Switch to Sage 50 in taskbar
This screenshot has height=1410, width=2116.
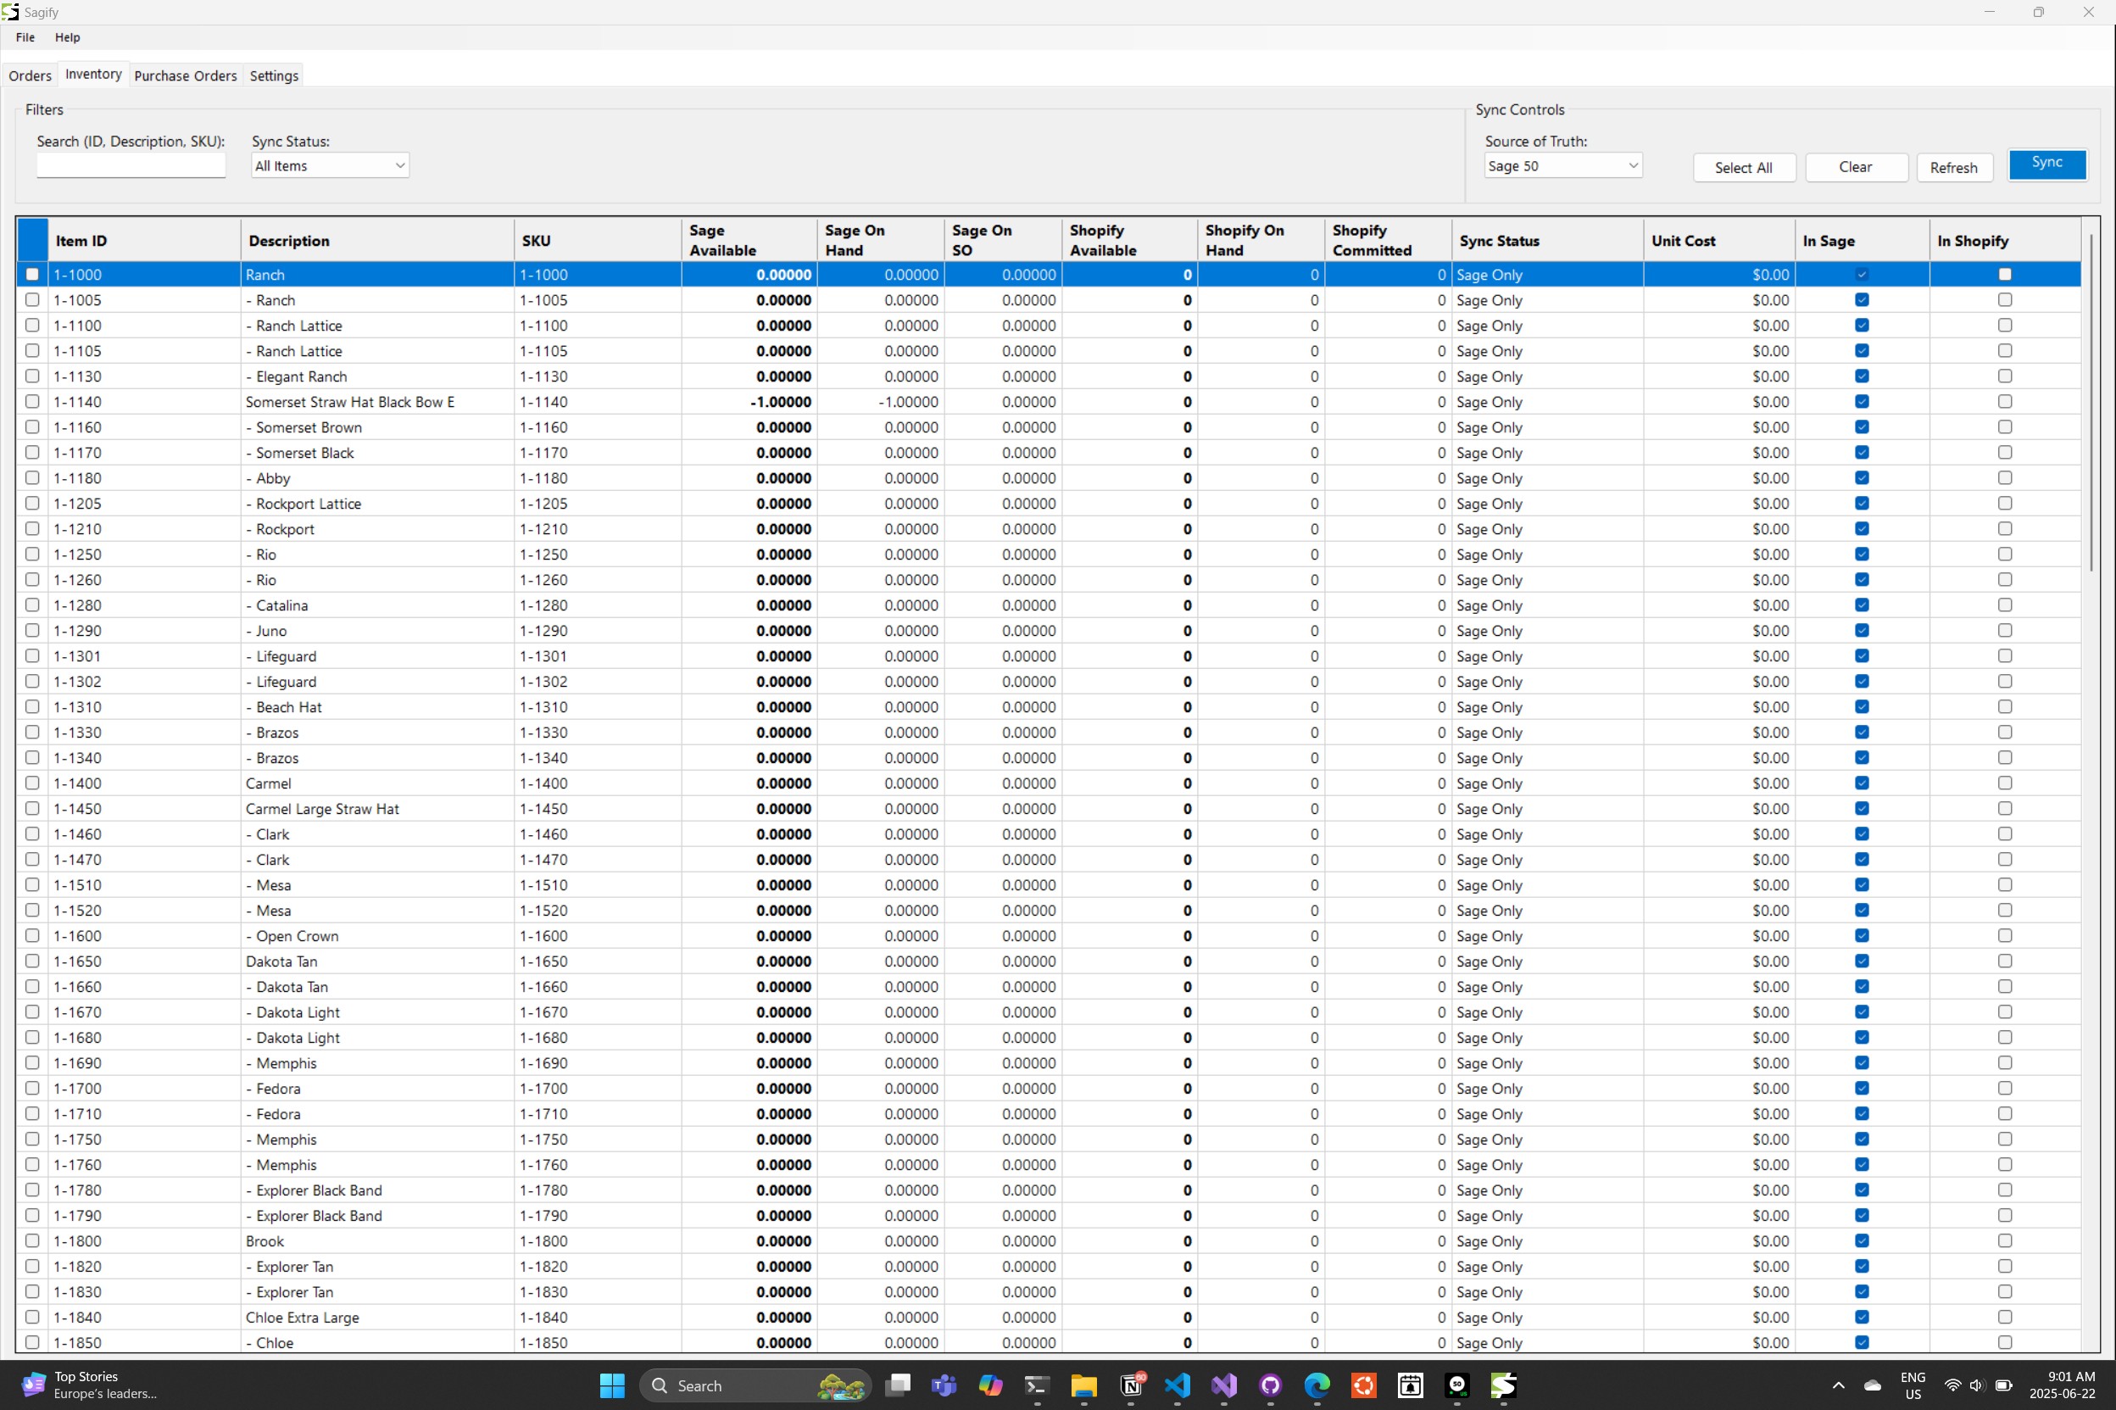[1457, 1385]
